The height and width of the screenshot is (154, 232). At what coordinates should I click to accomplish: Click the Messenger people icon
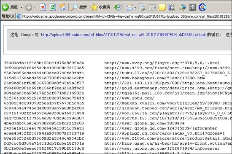[182, 7]
